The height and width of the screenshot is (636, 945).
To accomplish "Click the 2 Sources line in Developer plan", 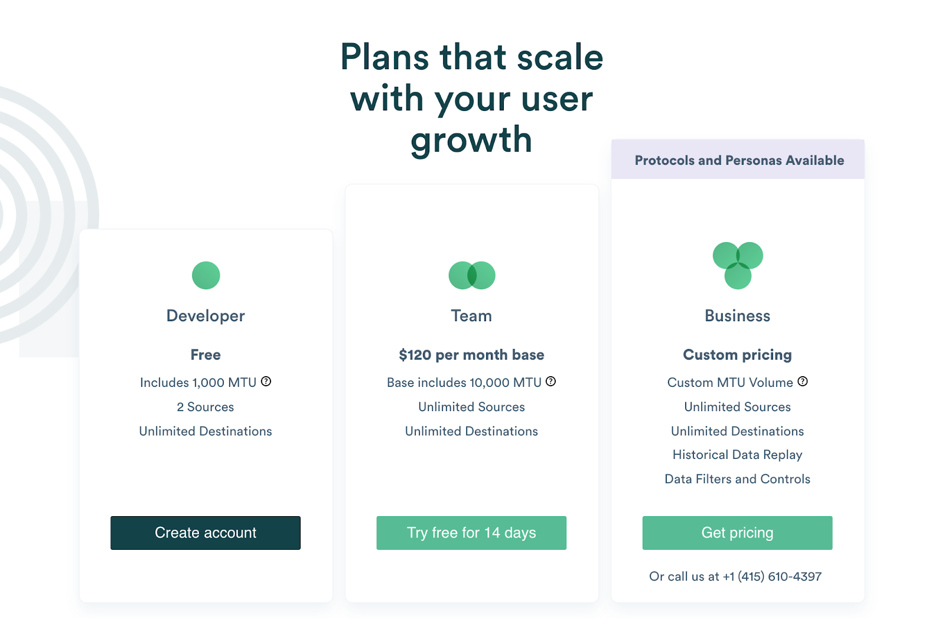I will (206, 407).
